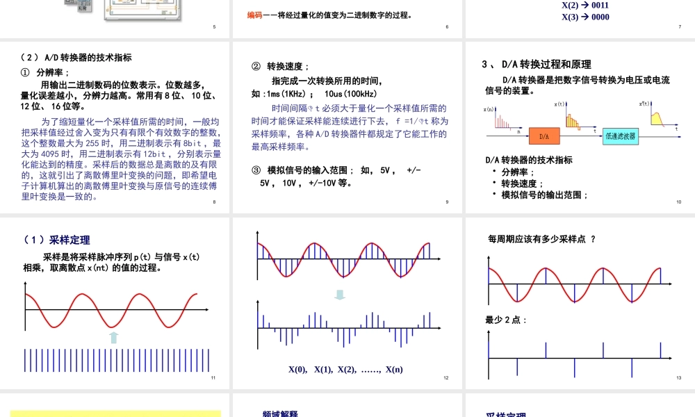Click the sampling pulse train in slide 11
This screenshot has width=695, height=417.
pos(117,360)
